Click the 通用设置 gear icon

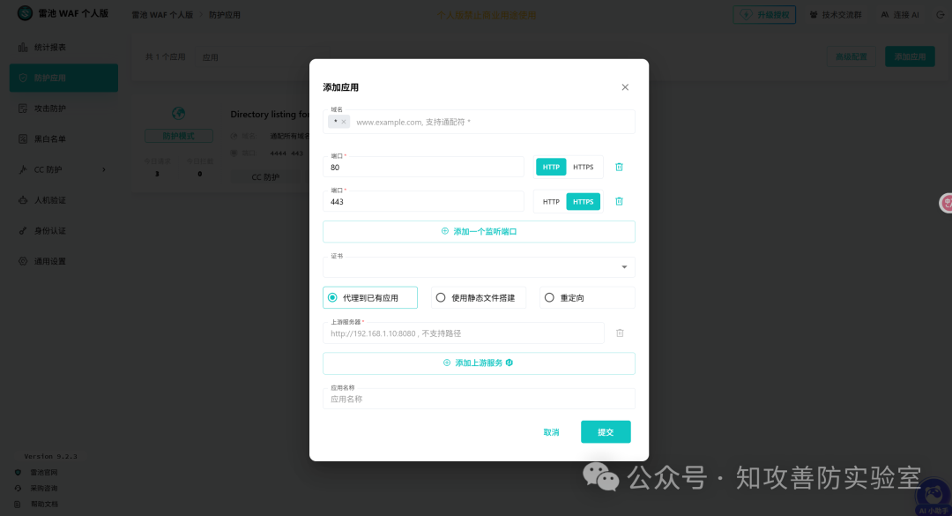coord(23,261)
